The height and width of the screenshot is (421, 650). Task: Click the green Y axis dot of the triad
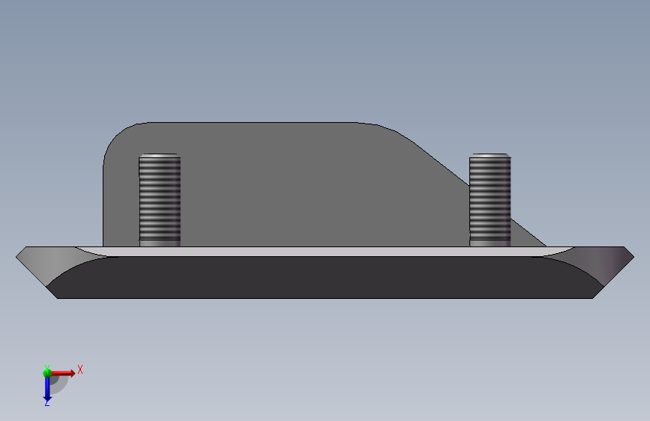tap(47, 373)
